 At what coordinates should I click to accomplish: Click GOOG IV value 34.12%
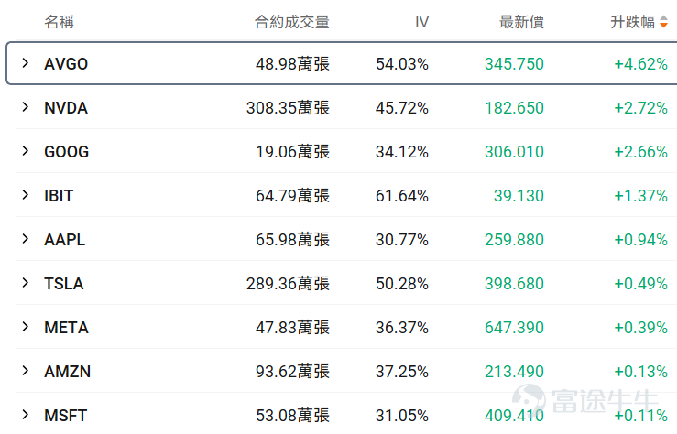pos(402,152)
